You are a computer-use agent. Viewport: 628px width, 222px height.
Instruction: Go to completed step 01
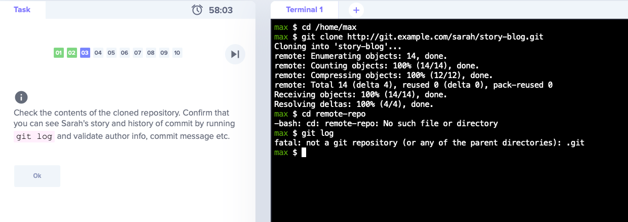tap(59, 53)
